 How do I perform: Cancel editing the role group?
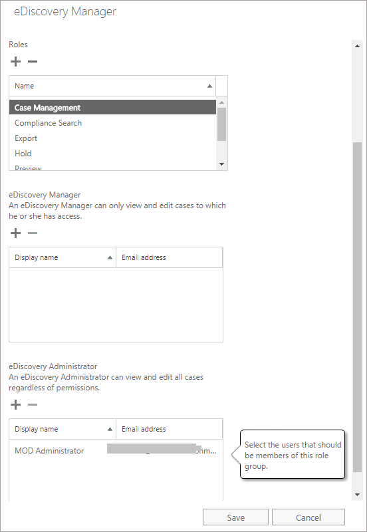coord(308,517)
